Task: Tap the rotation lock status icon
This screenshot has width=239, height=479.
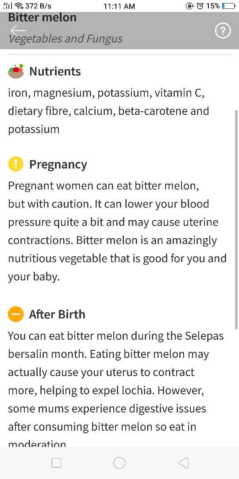Action: [x=189, y=6]
